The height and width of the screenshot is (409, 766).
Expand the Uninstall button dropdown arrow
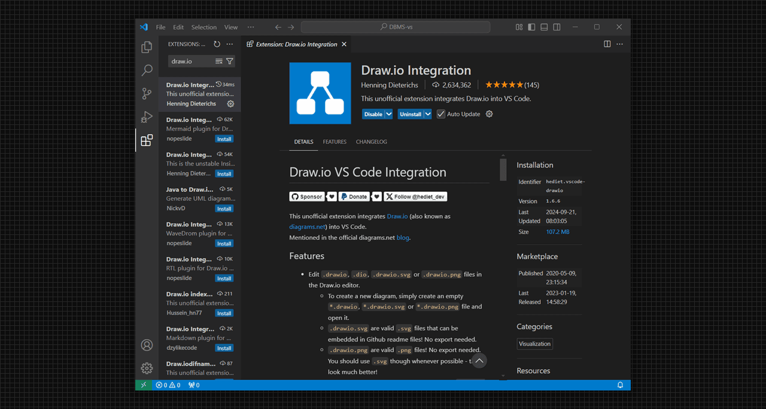(428, 114)
